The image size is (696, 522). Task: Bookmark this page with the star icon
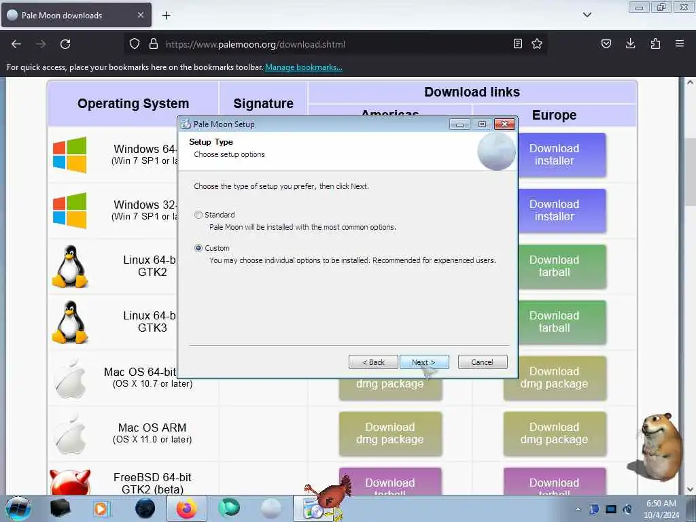coord(537,44)
